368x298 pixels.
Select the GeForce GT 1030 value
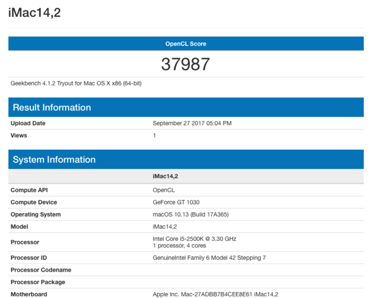[176, 202]
